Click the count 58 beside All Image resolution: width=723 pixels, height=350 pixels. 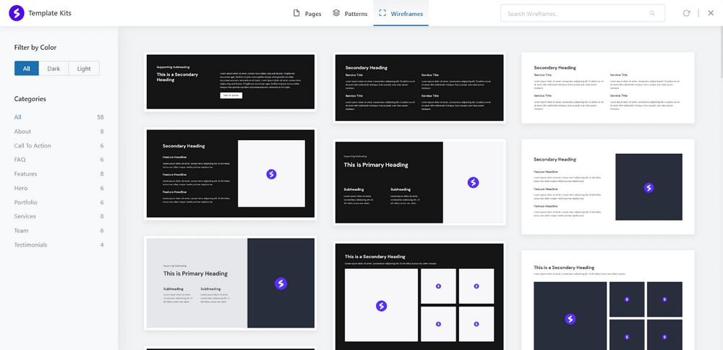coord(100,117)
